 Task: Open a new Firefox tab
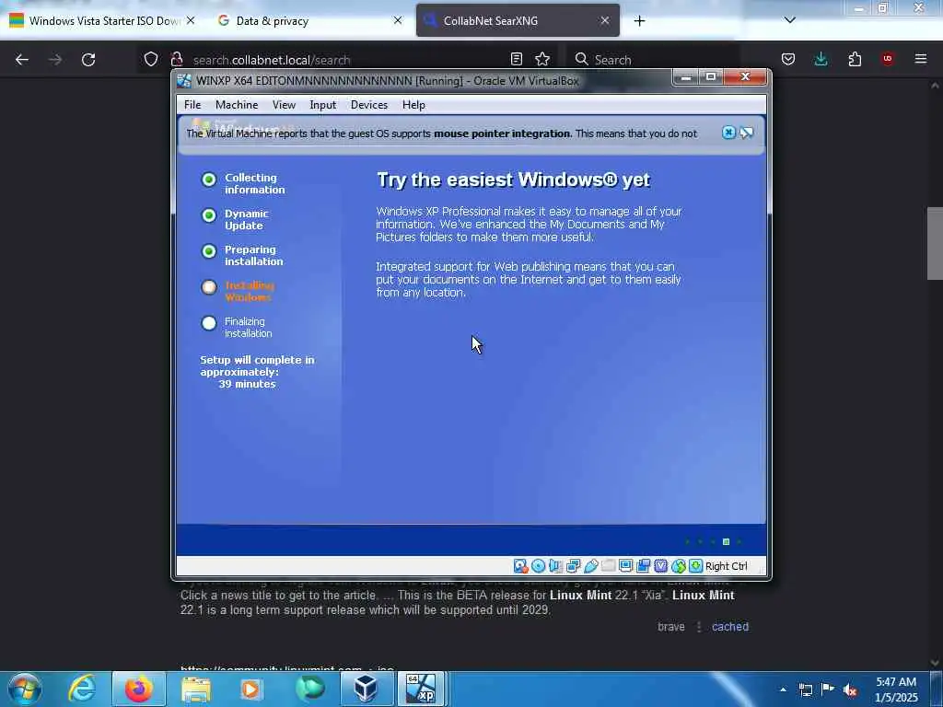(639, 21)
